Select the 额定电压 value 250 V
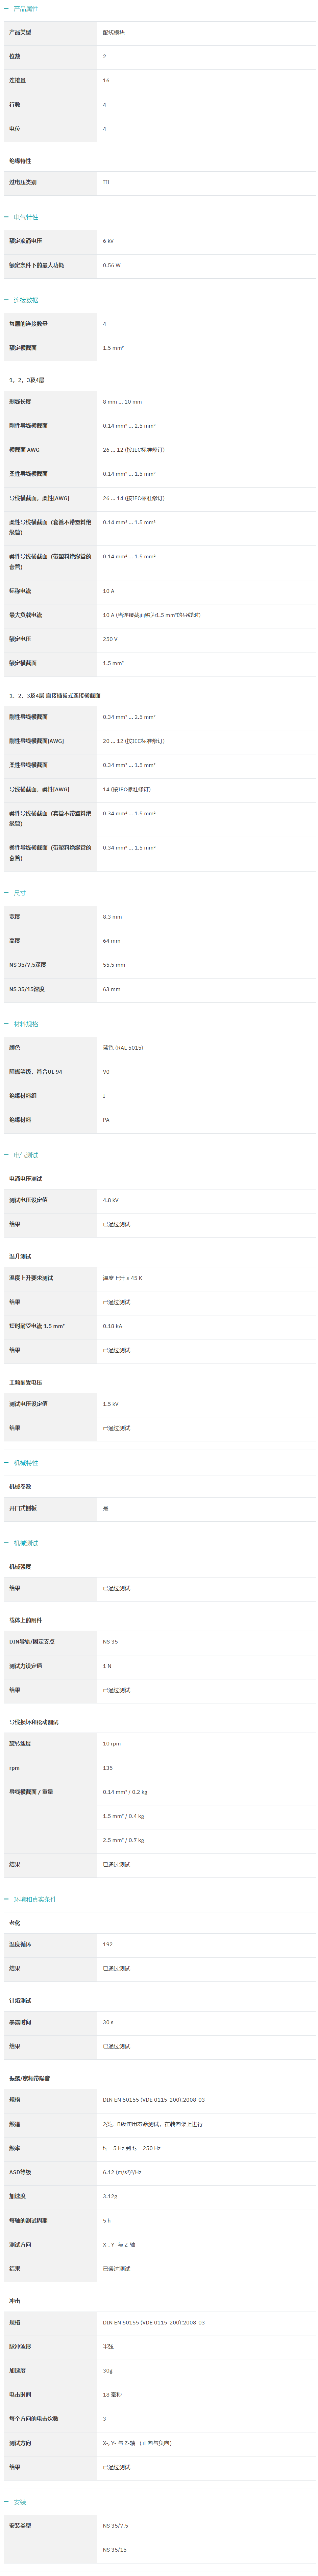Image resolution: width=318 pixels, height=2576 pixels. point(109,639)
